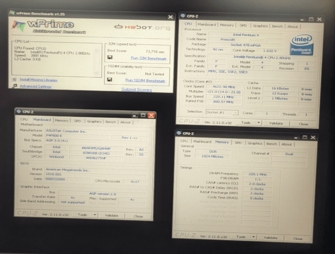Click the Tools button in the CPU window

click(246, 123)
